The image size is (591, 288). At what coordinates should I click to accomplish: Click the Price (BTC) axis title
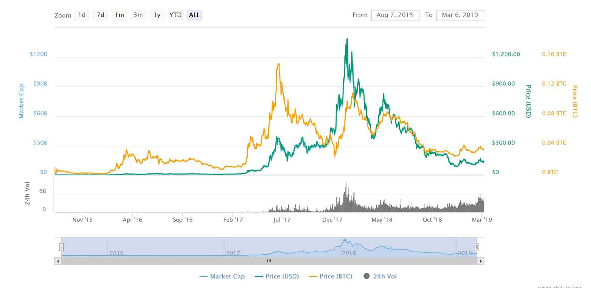(x=575, y=101)
